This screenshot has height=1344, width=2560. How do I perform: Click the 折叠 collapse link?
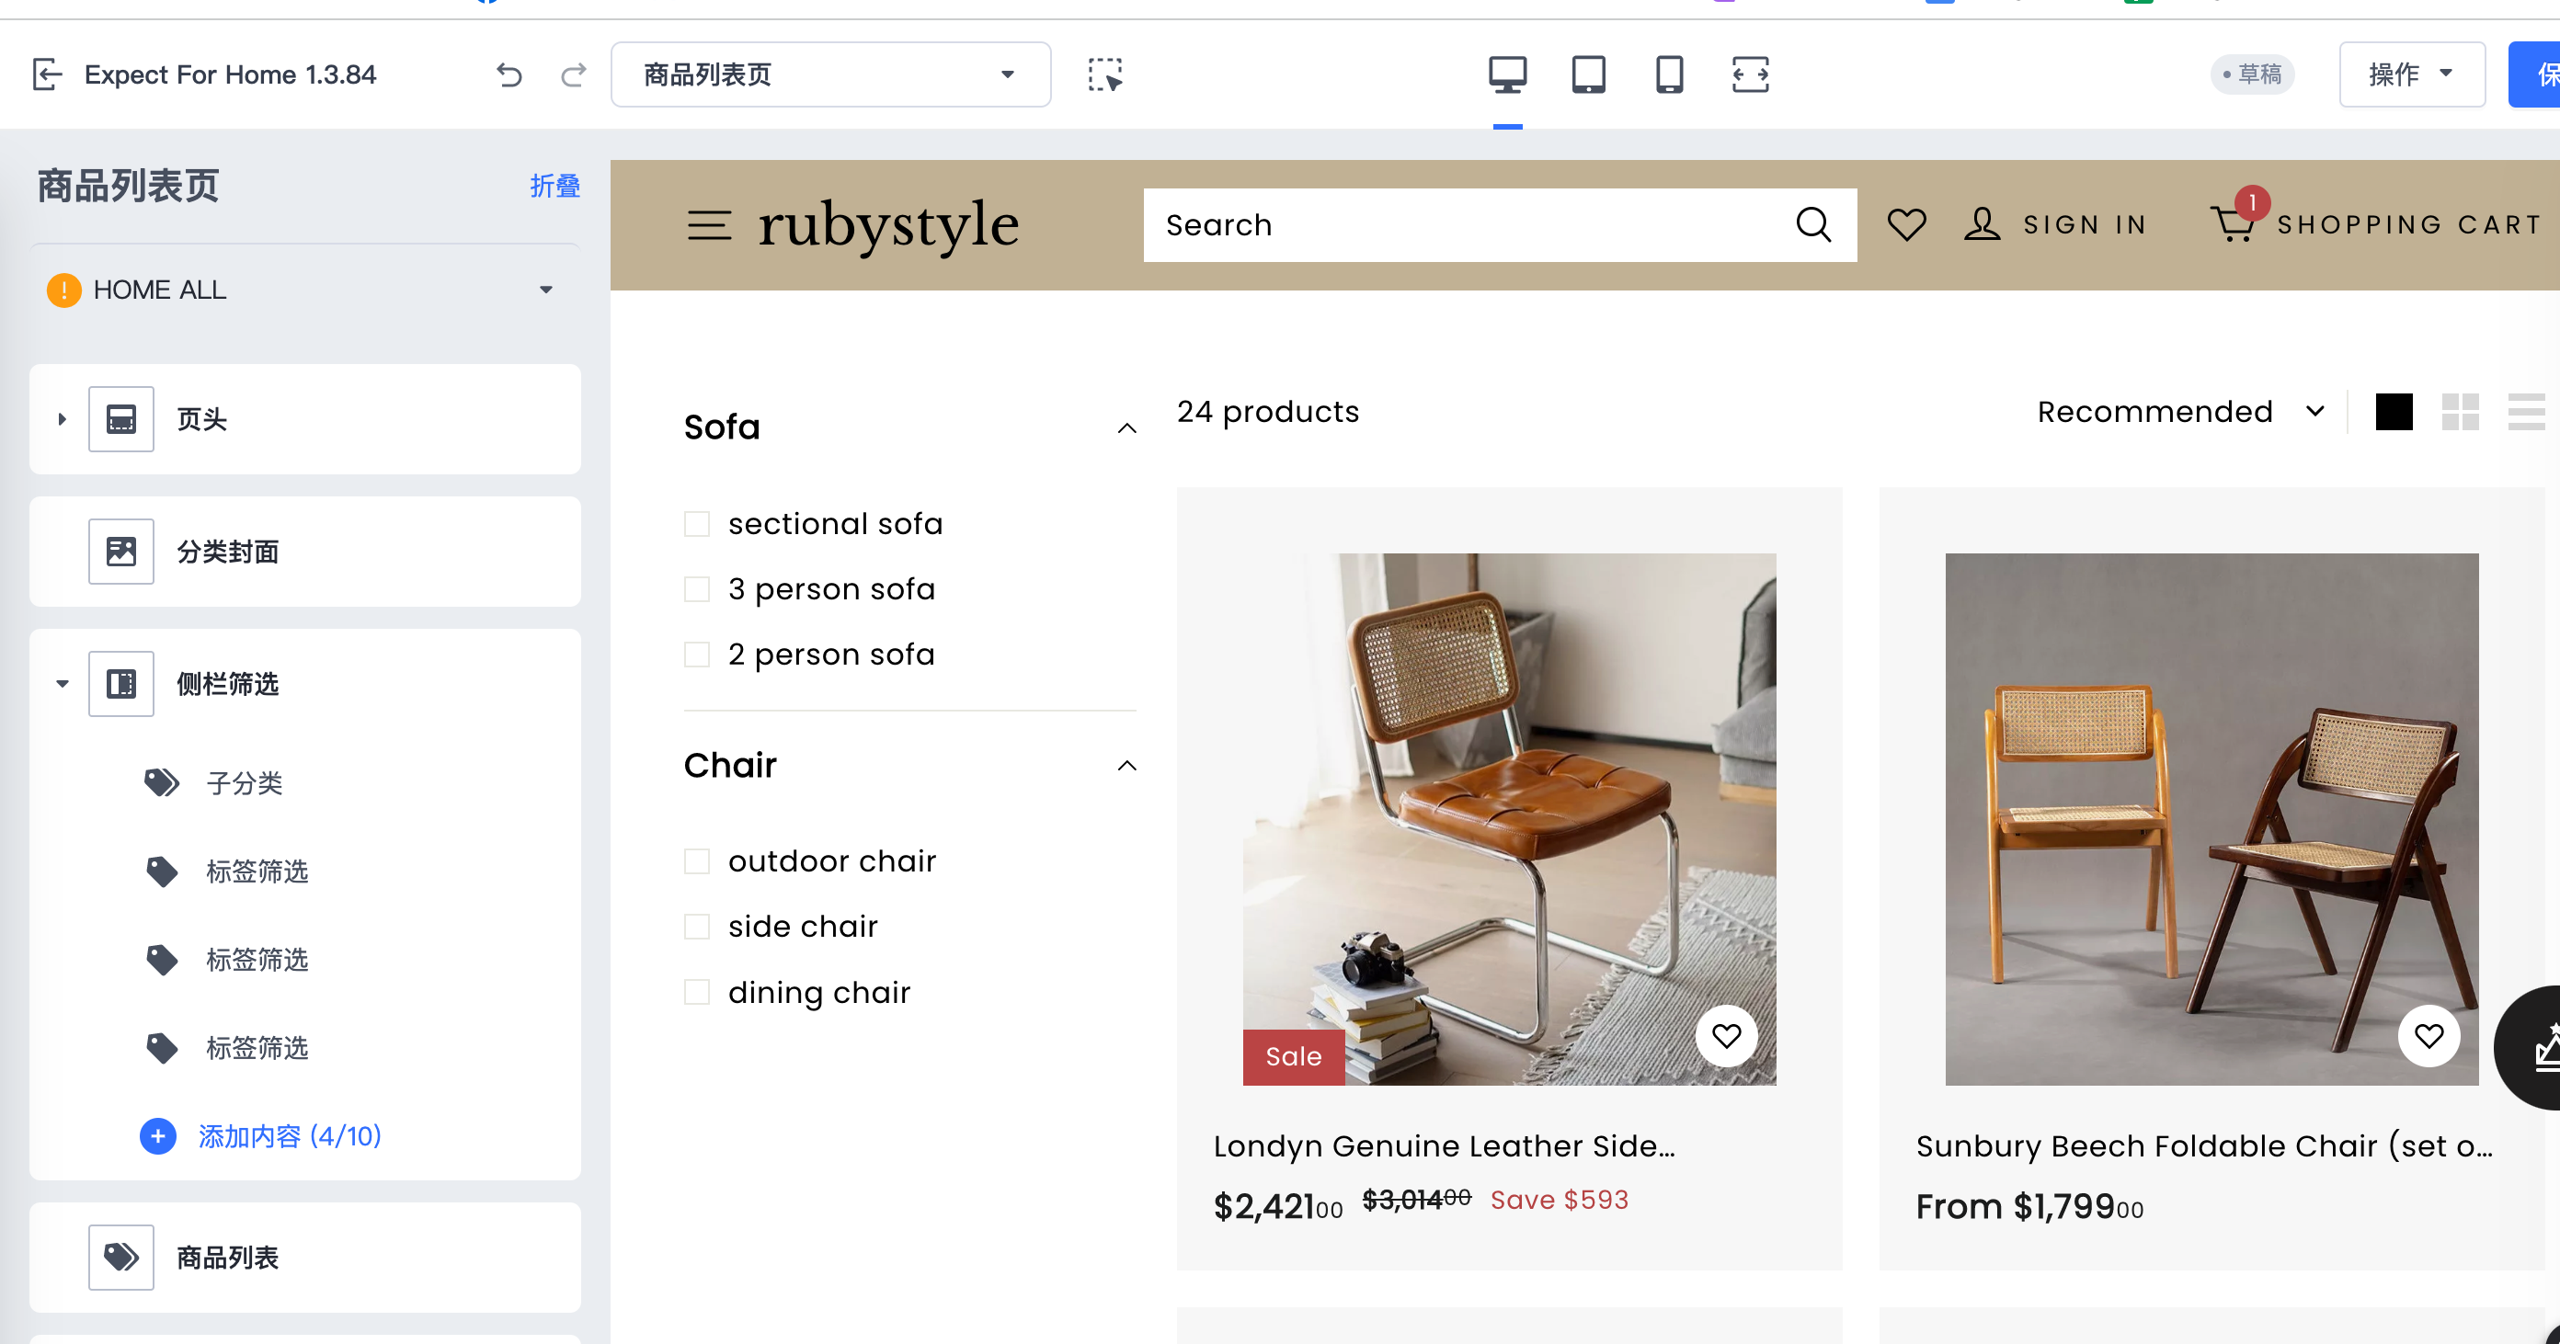coord(554,186)
